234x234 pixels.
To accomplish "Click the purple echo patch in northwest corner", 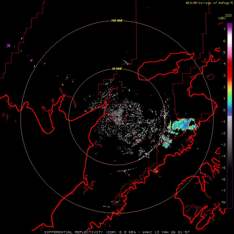I will point(8,45).
